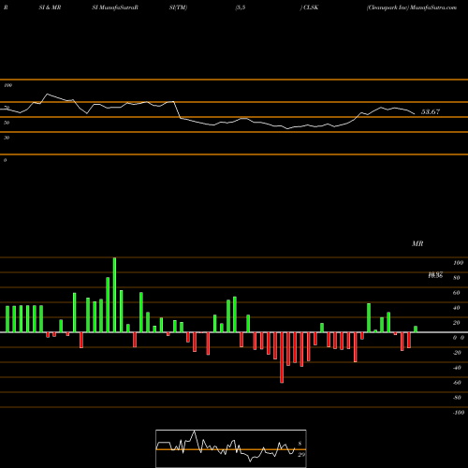Click the 60 label on MR axis
The width and height of the screenshot is (468, 468).
pyautogui.click(x=456, y=293)
